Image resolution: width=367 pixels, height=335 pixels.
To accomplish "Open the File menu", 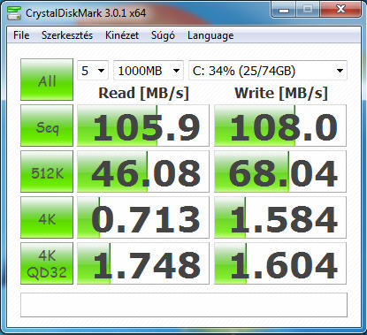I will [x=21, y=35].
